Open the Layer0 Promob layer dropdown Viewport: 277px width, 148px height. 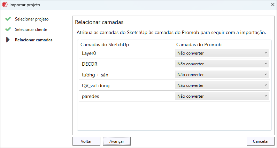click(x=222, y=53)
